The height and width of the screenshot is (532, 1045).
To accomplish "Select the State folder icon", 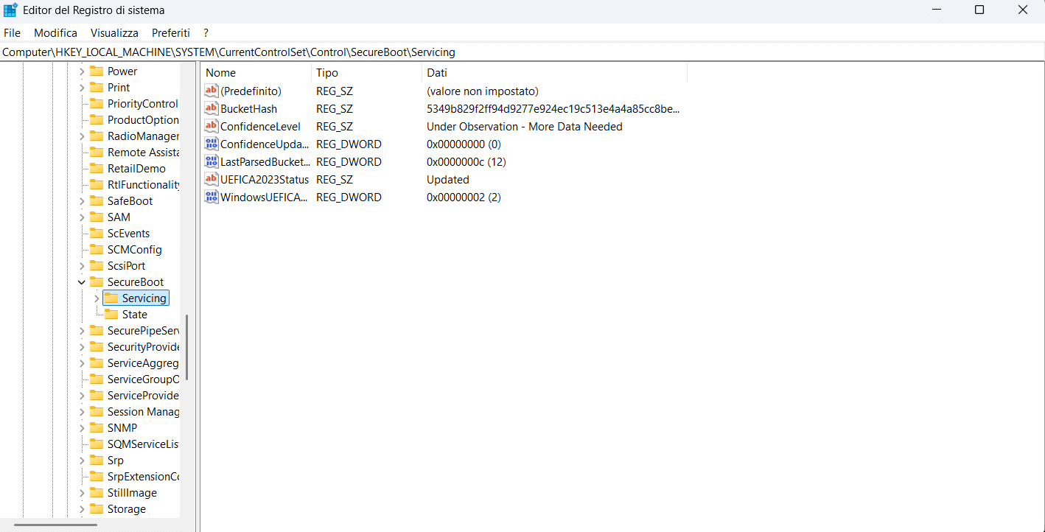I will 111,315.
